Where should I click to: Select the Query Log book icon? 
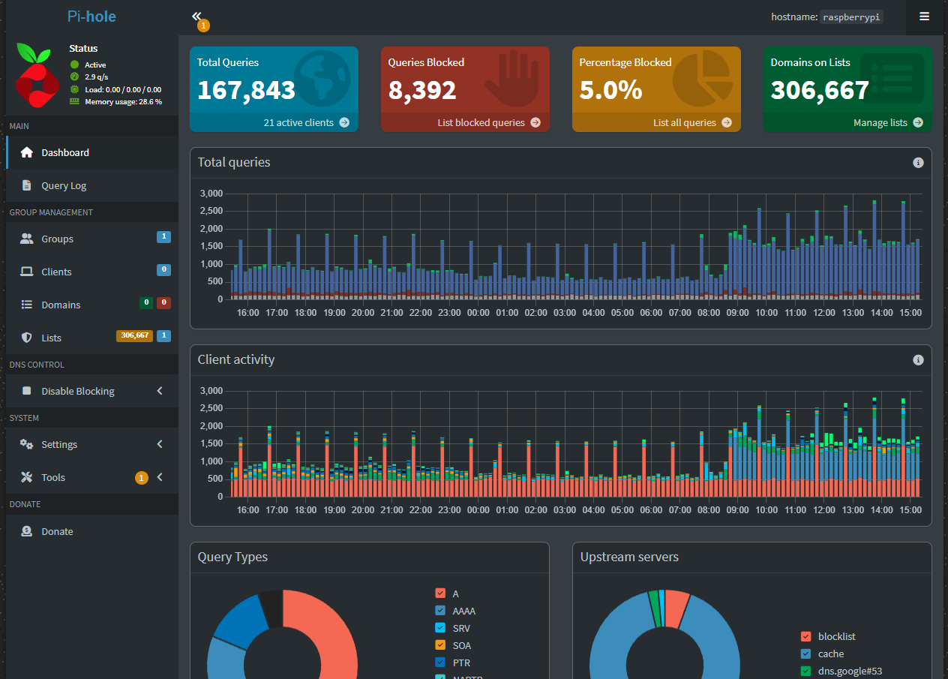coord(27,185)
